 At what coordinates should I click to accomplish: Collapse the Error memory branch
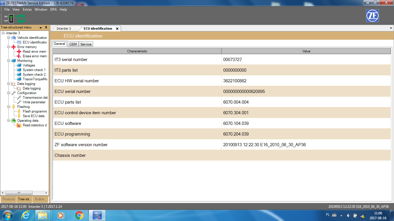pos(9,47)
